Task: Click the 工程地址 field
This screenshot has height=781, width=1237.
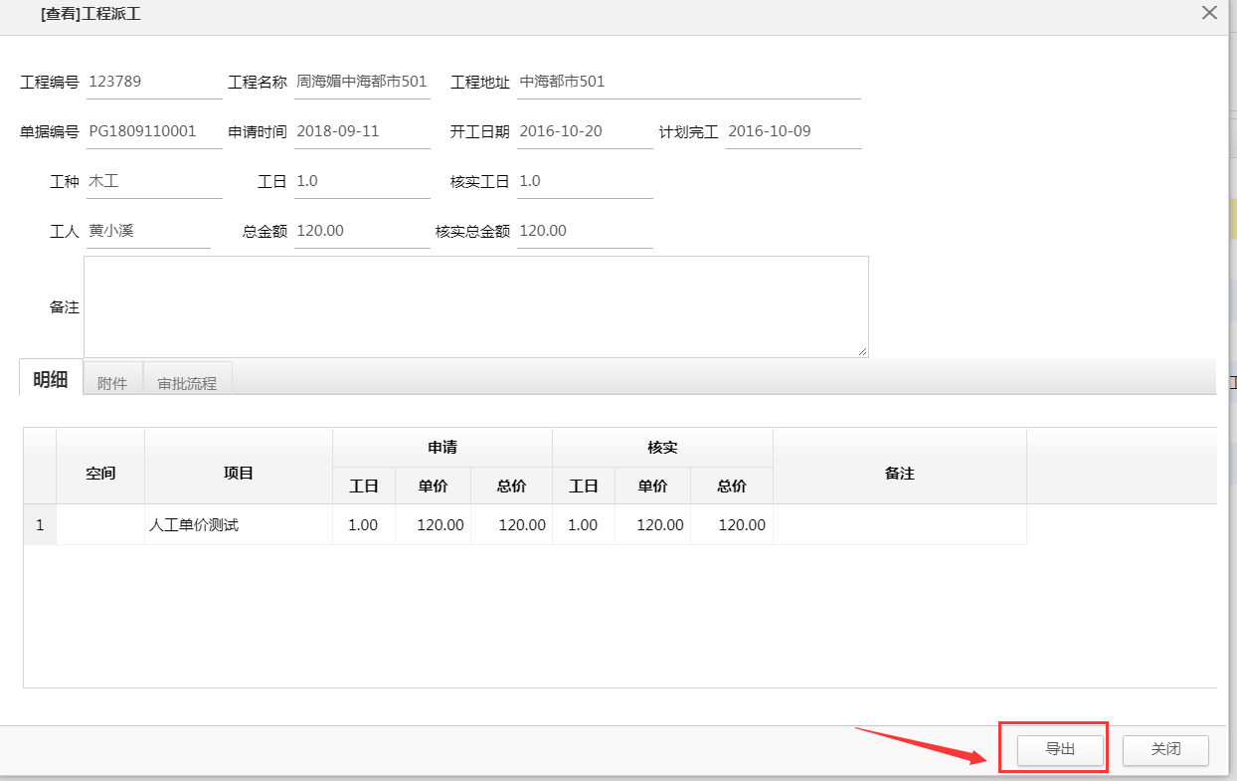Action: [688, 82]
